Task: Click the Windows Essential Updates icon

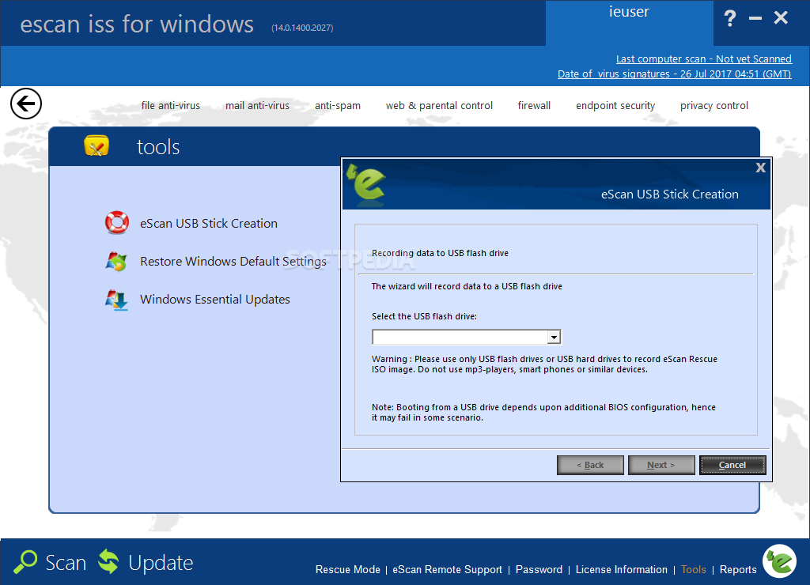Action: pos(117,300)
